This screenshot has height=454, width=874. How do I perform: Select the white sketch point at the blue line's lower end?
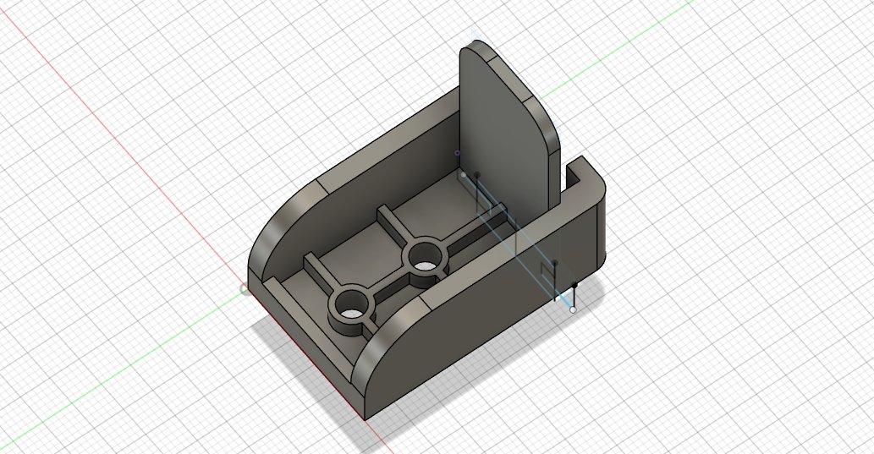[573, 309]
